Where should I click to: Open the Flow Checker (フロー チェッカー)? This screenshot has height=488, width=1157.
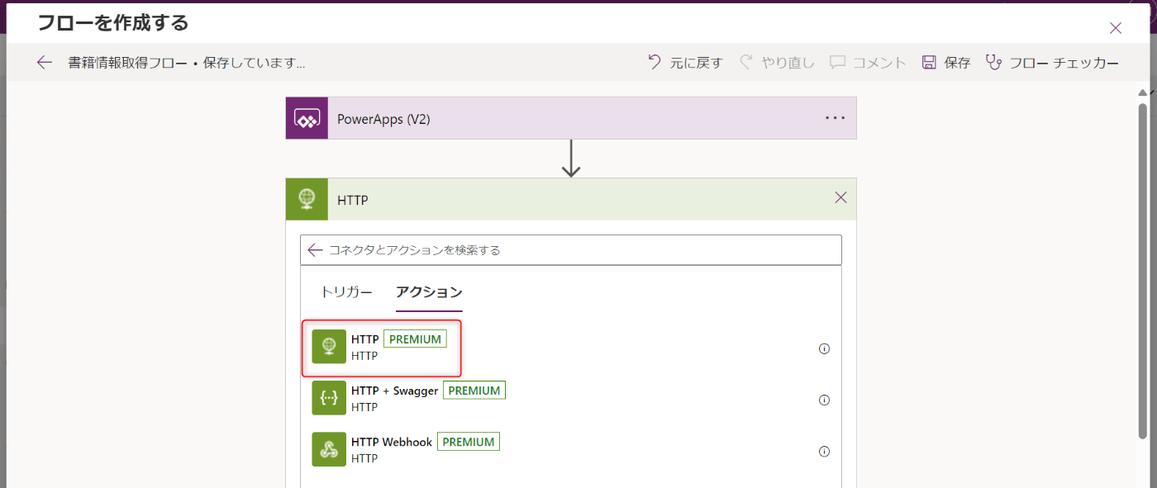coord(1052,63)
